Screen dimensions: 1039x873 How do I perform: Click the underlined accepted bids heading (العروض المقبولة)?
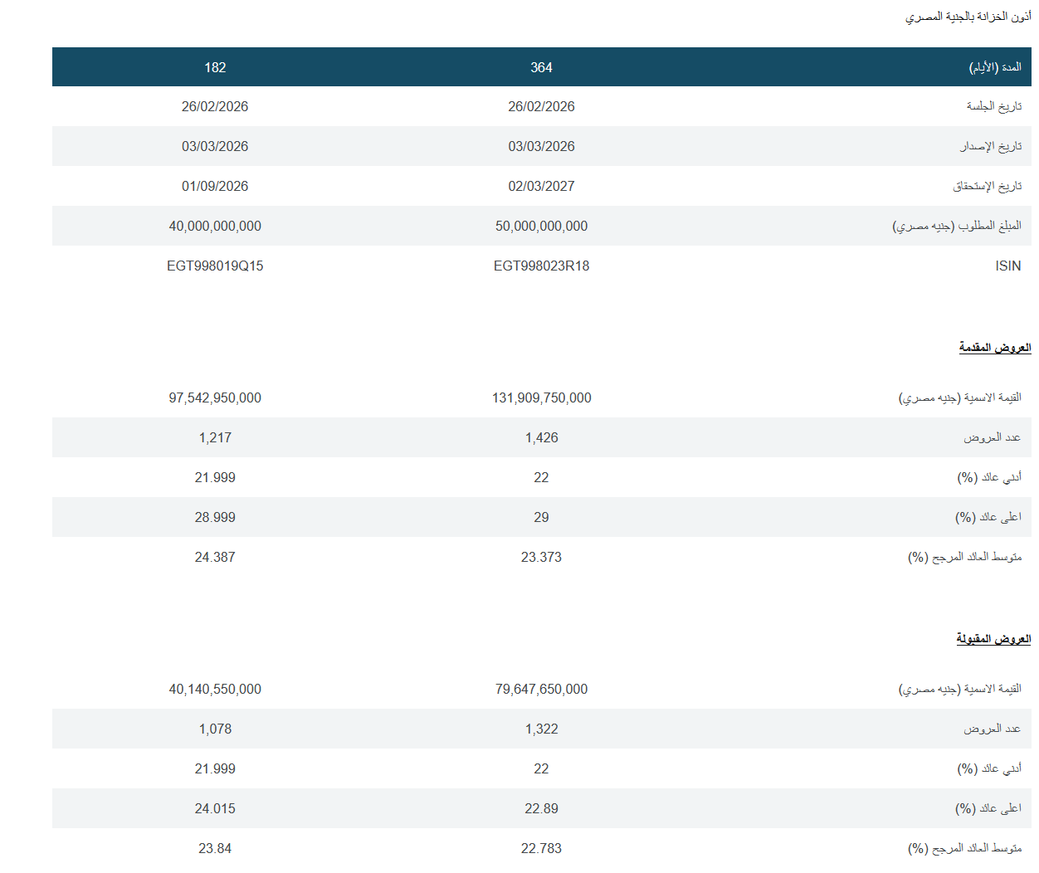(993, 638)
